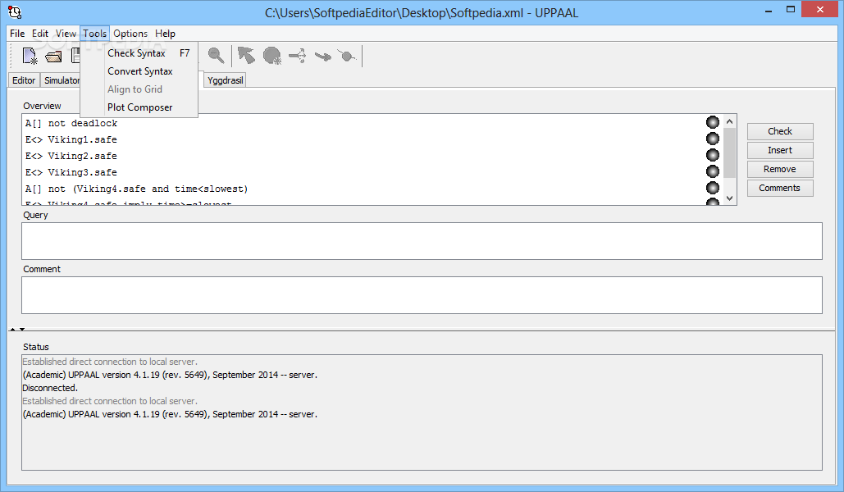Click the Zoom out magnifier icon
The width and height of the screenshot is (844, 492).
216,56
